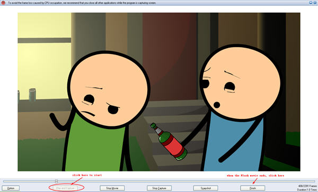Jump ahead on the slider track past the thumb
318x192 pixels.
(x=182, y=181)
